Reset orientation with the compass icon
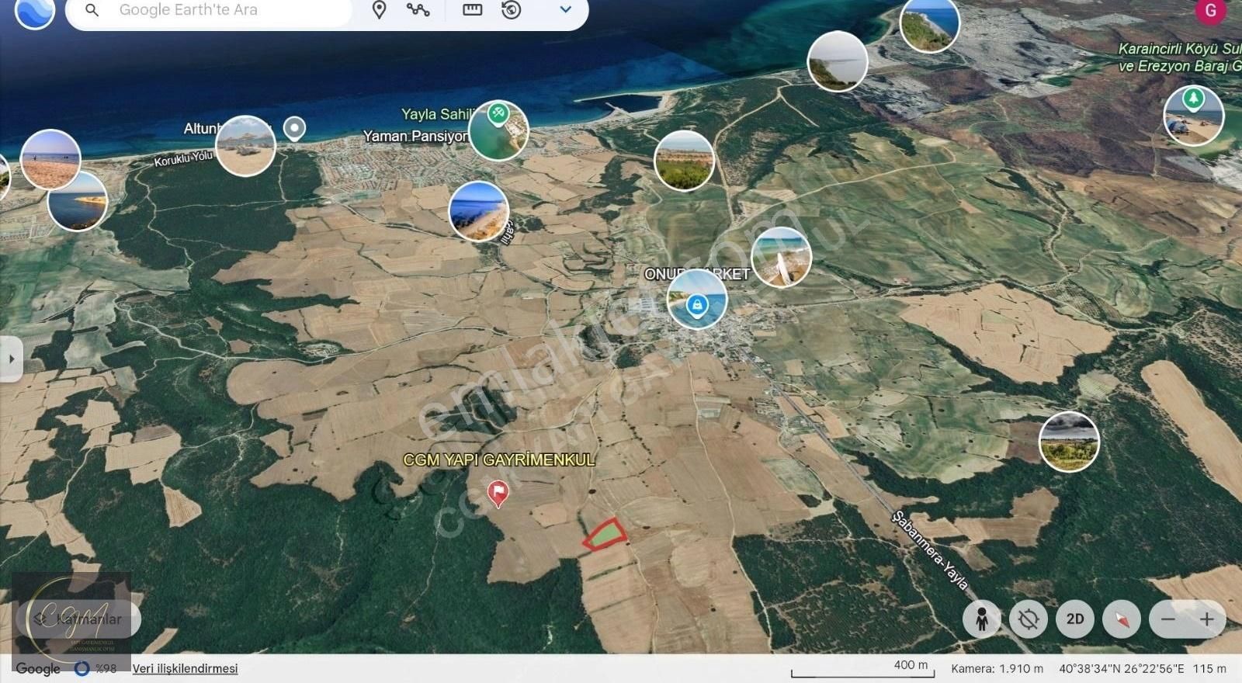 (1122, 619)
